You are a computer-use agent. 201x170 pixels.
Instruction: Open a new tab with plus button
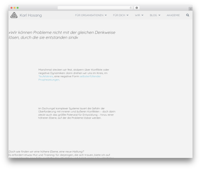pos(191,9)
